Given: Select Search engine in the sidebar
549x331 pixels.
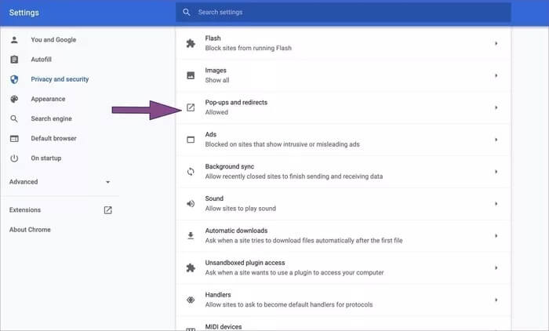Looking at the screenshot, I should pos(52,118).
